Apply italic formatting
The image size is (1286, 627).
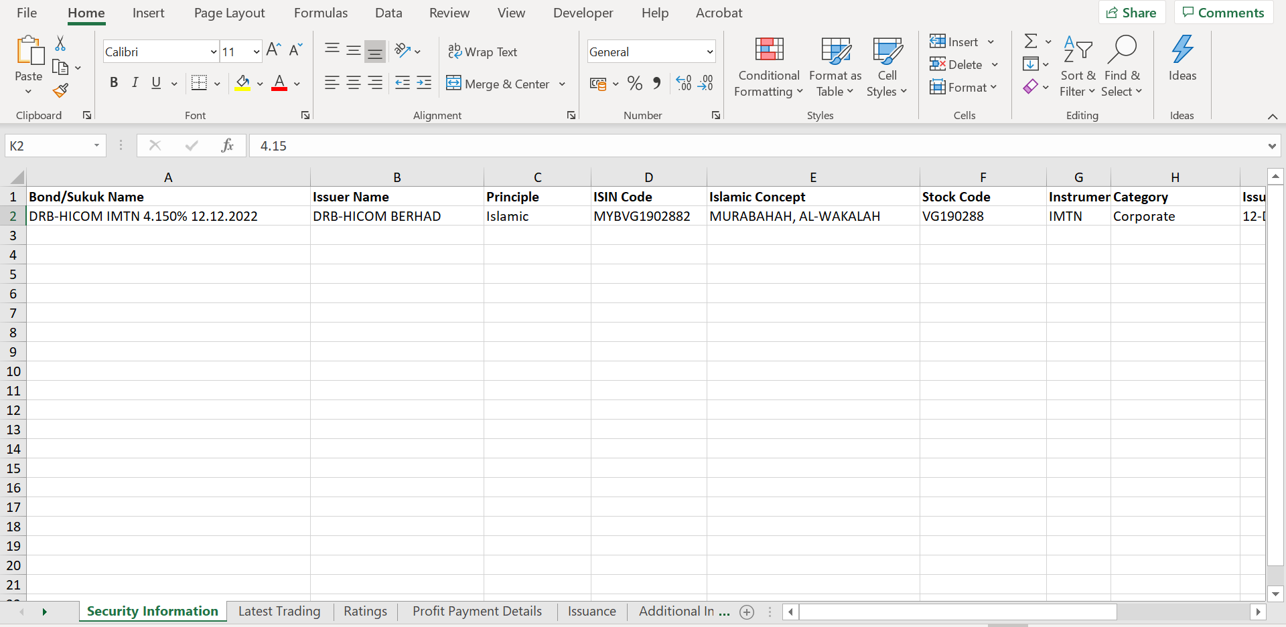[x=135, y=82]
